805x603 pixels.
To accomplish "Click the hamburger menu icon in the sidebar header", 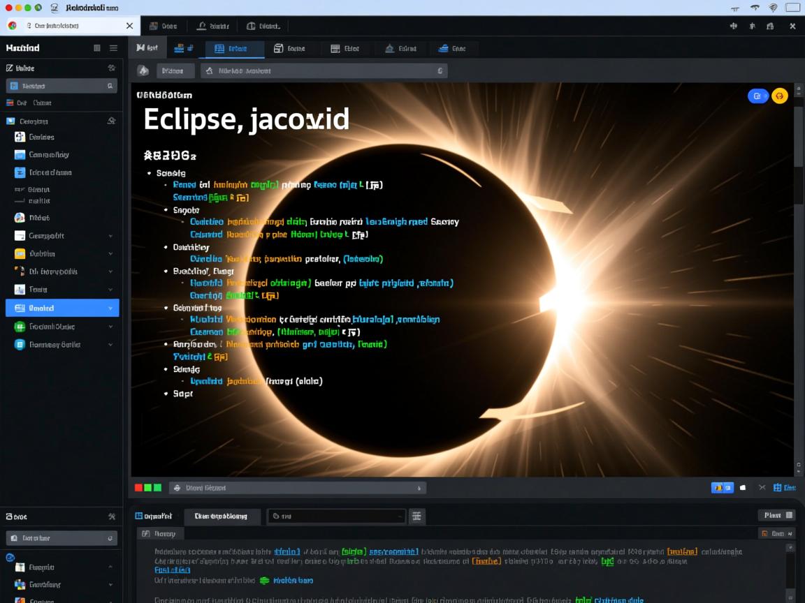I will (x=113, y=47).
